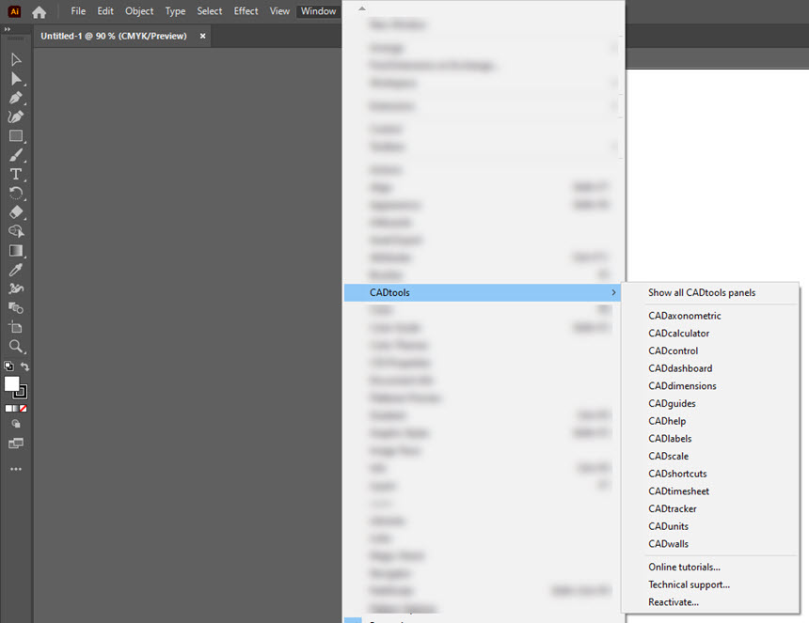
Task: Open Online tutorials link
Action: (685, 567)
